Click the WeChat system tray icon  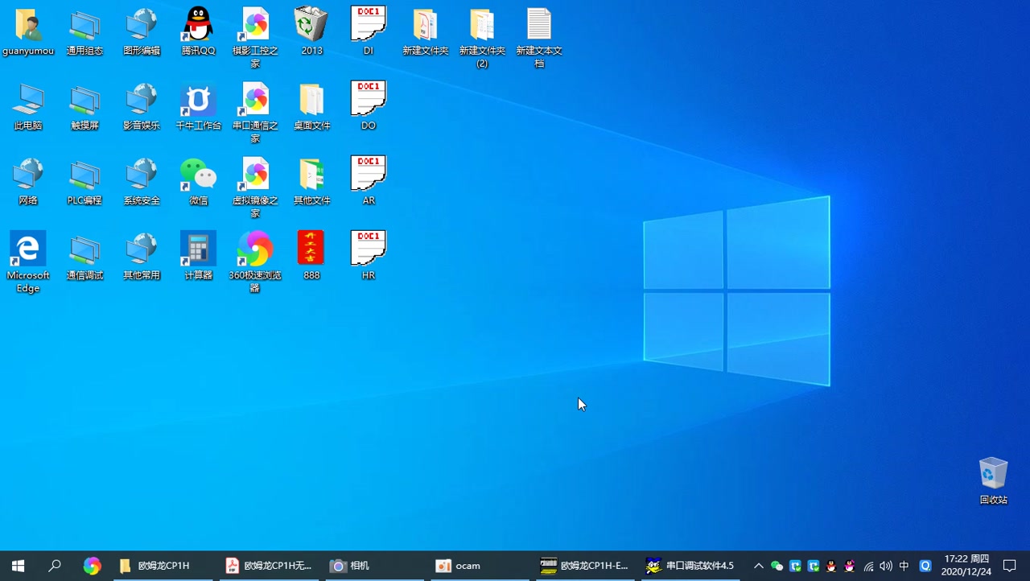[x=777, y=566]
